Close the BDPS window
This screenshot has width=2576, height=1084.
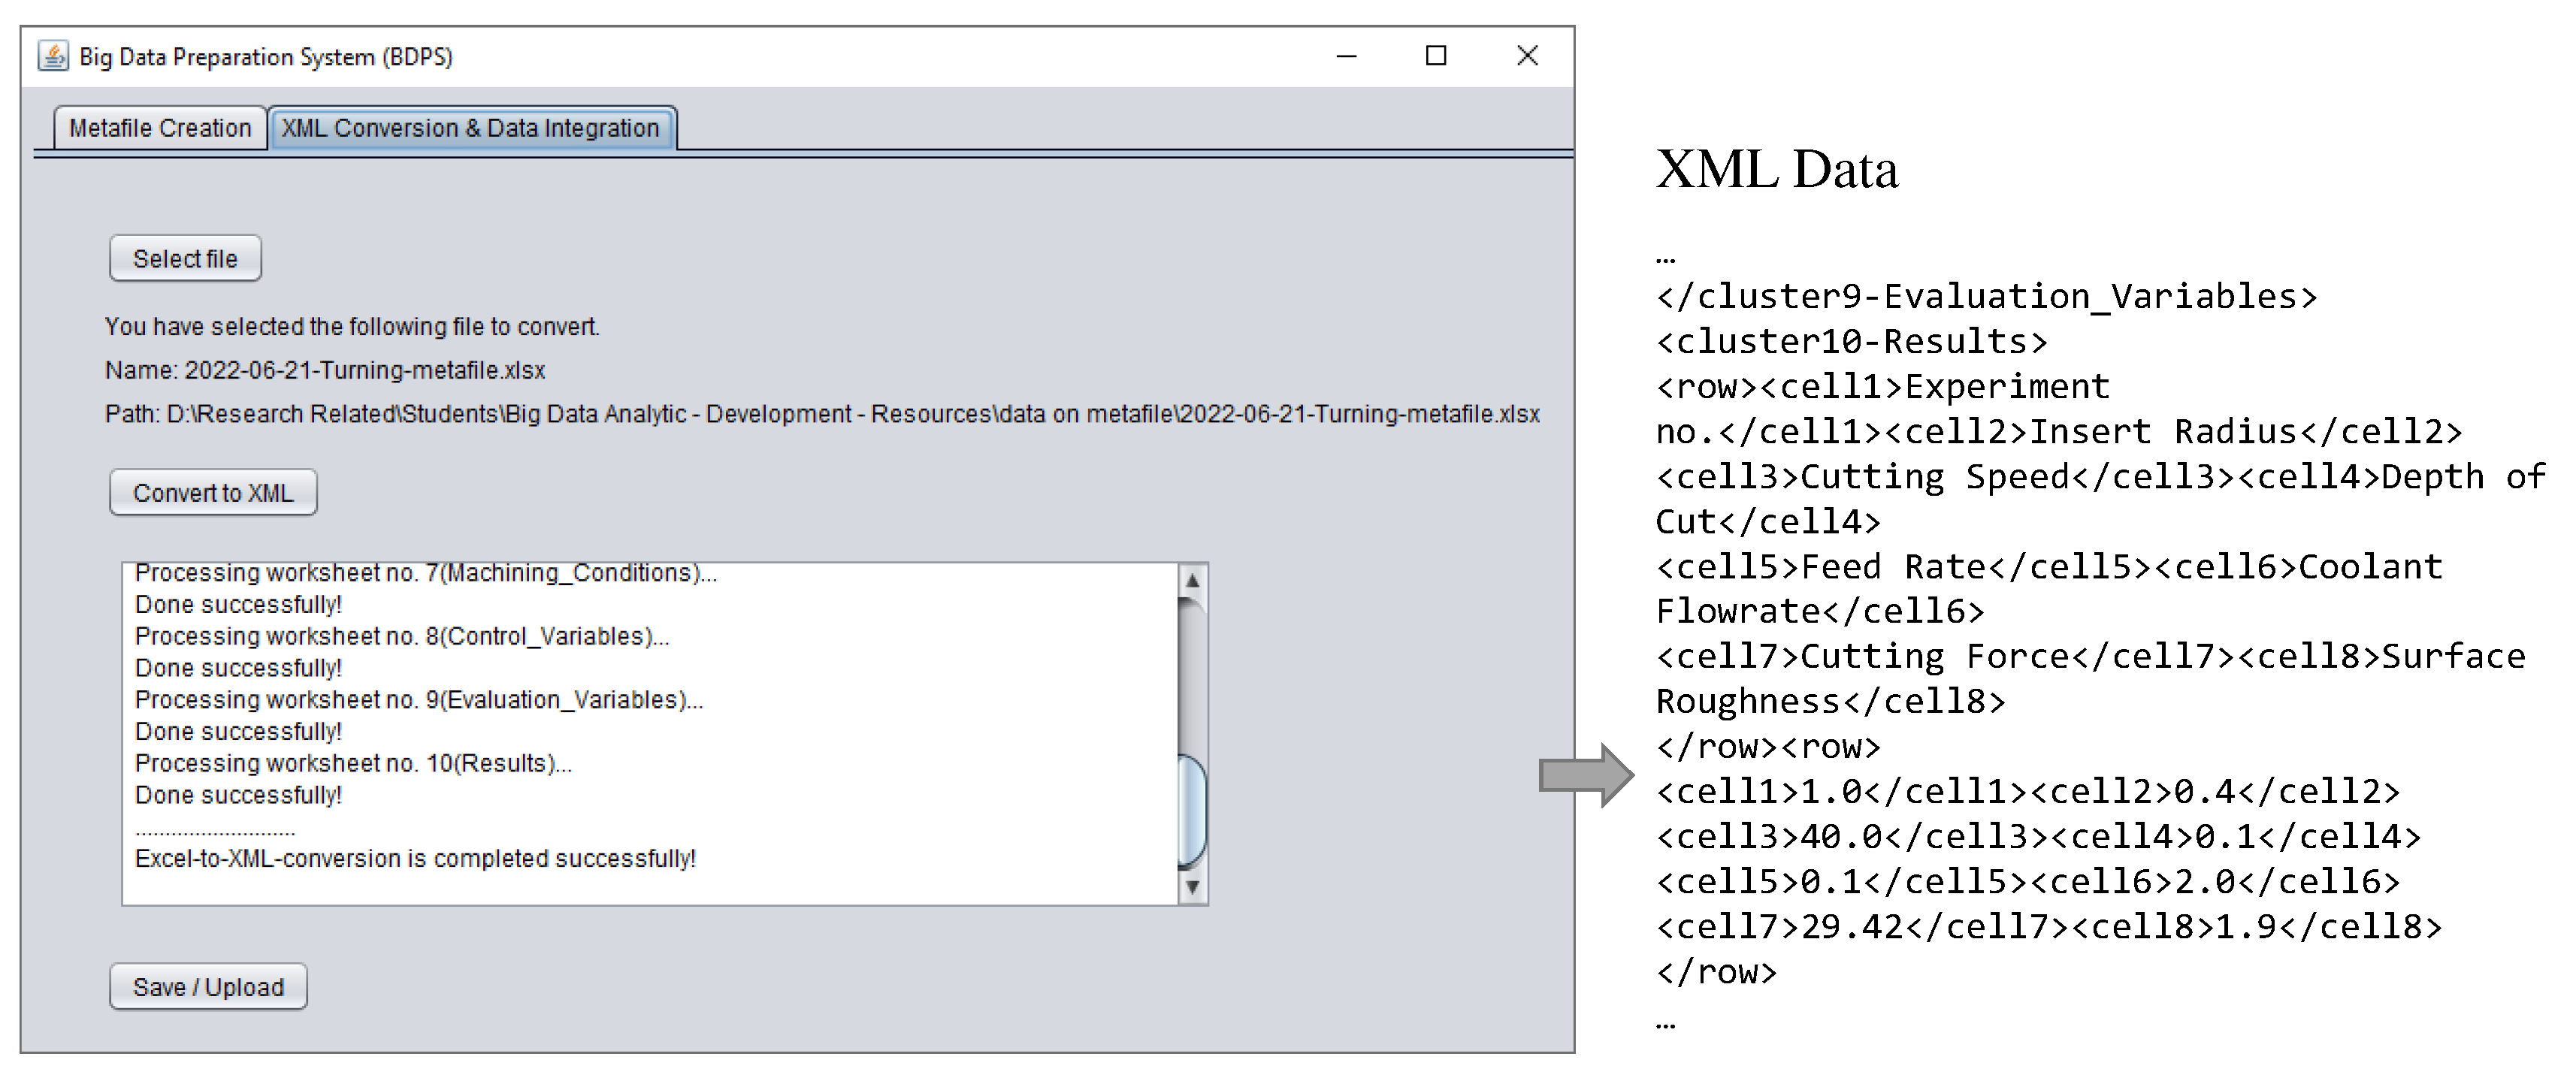tap(1526, 56)
